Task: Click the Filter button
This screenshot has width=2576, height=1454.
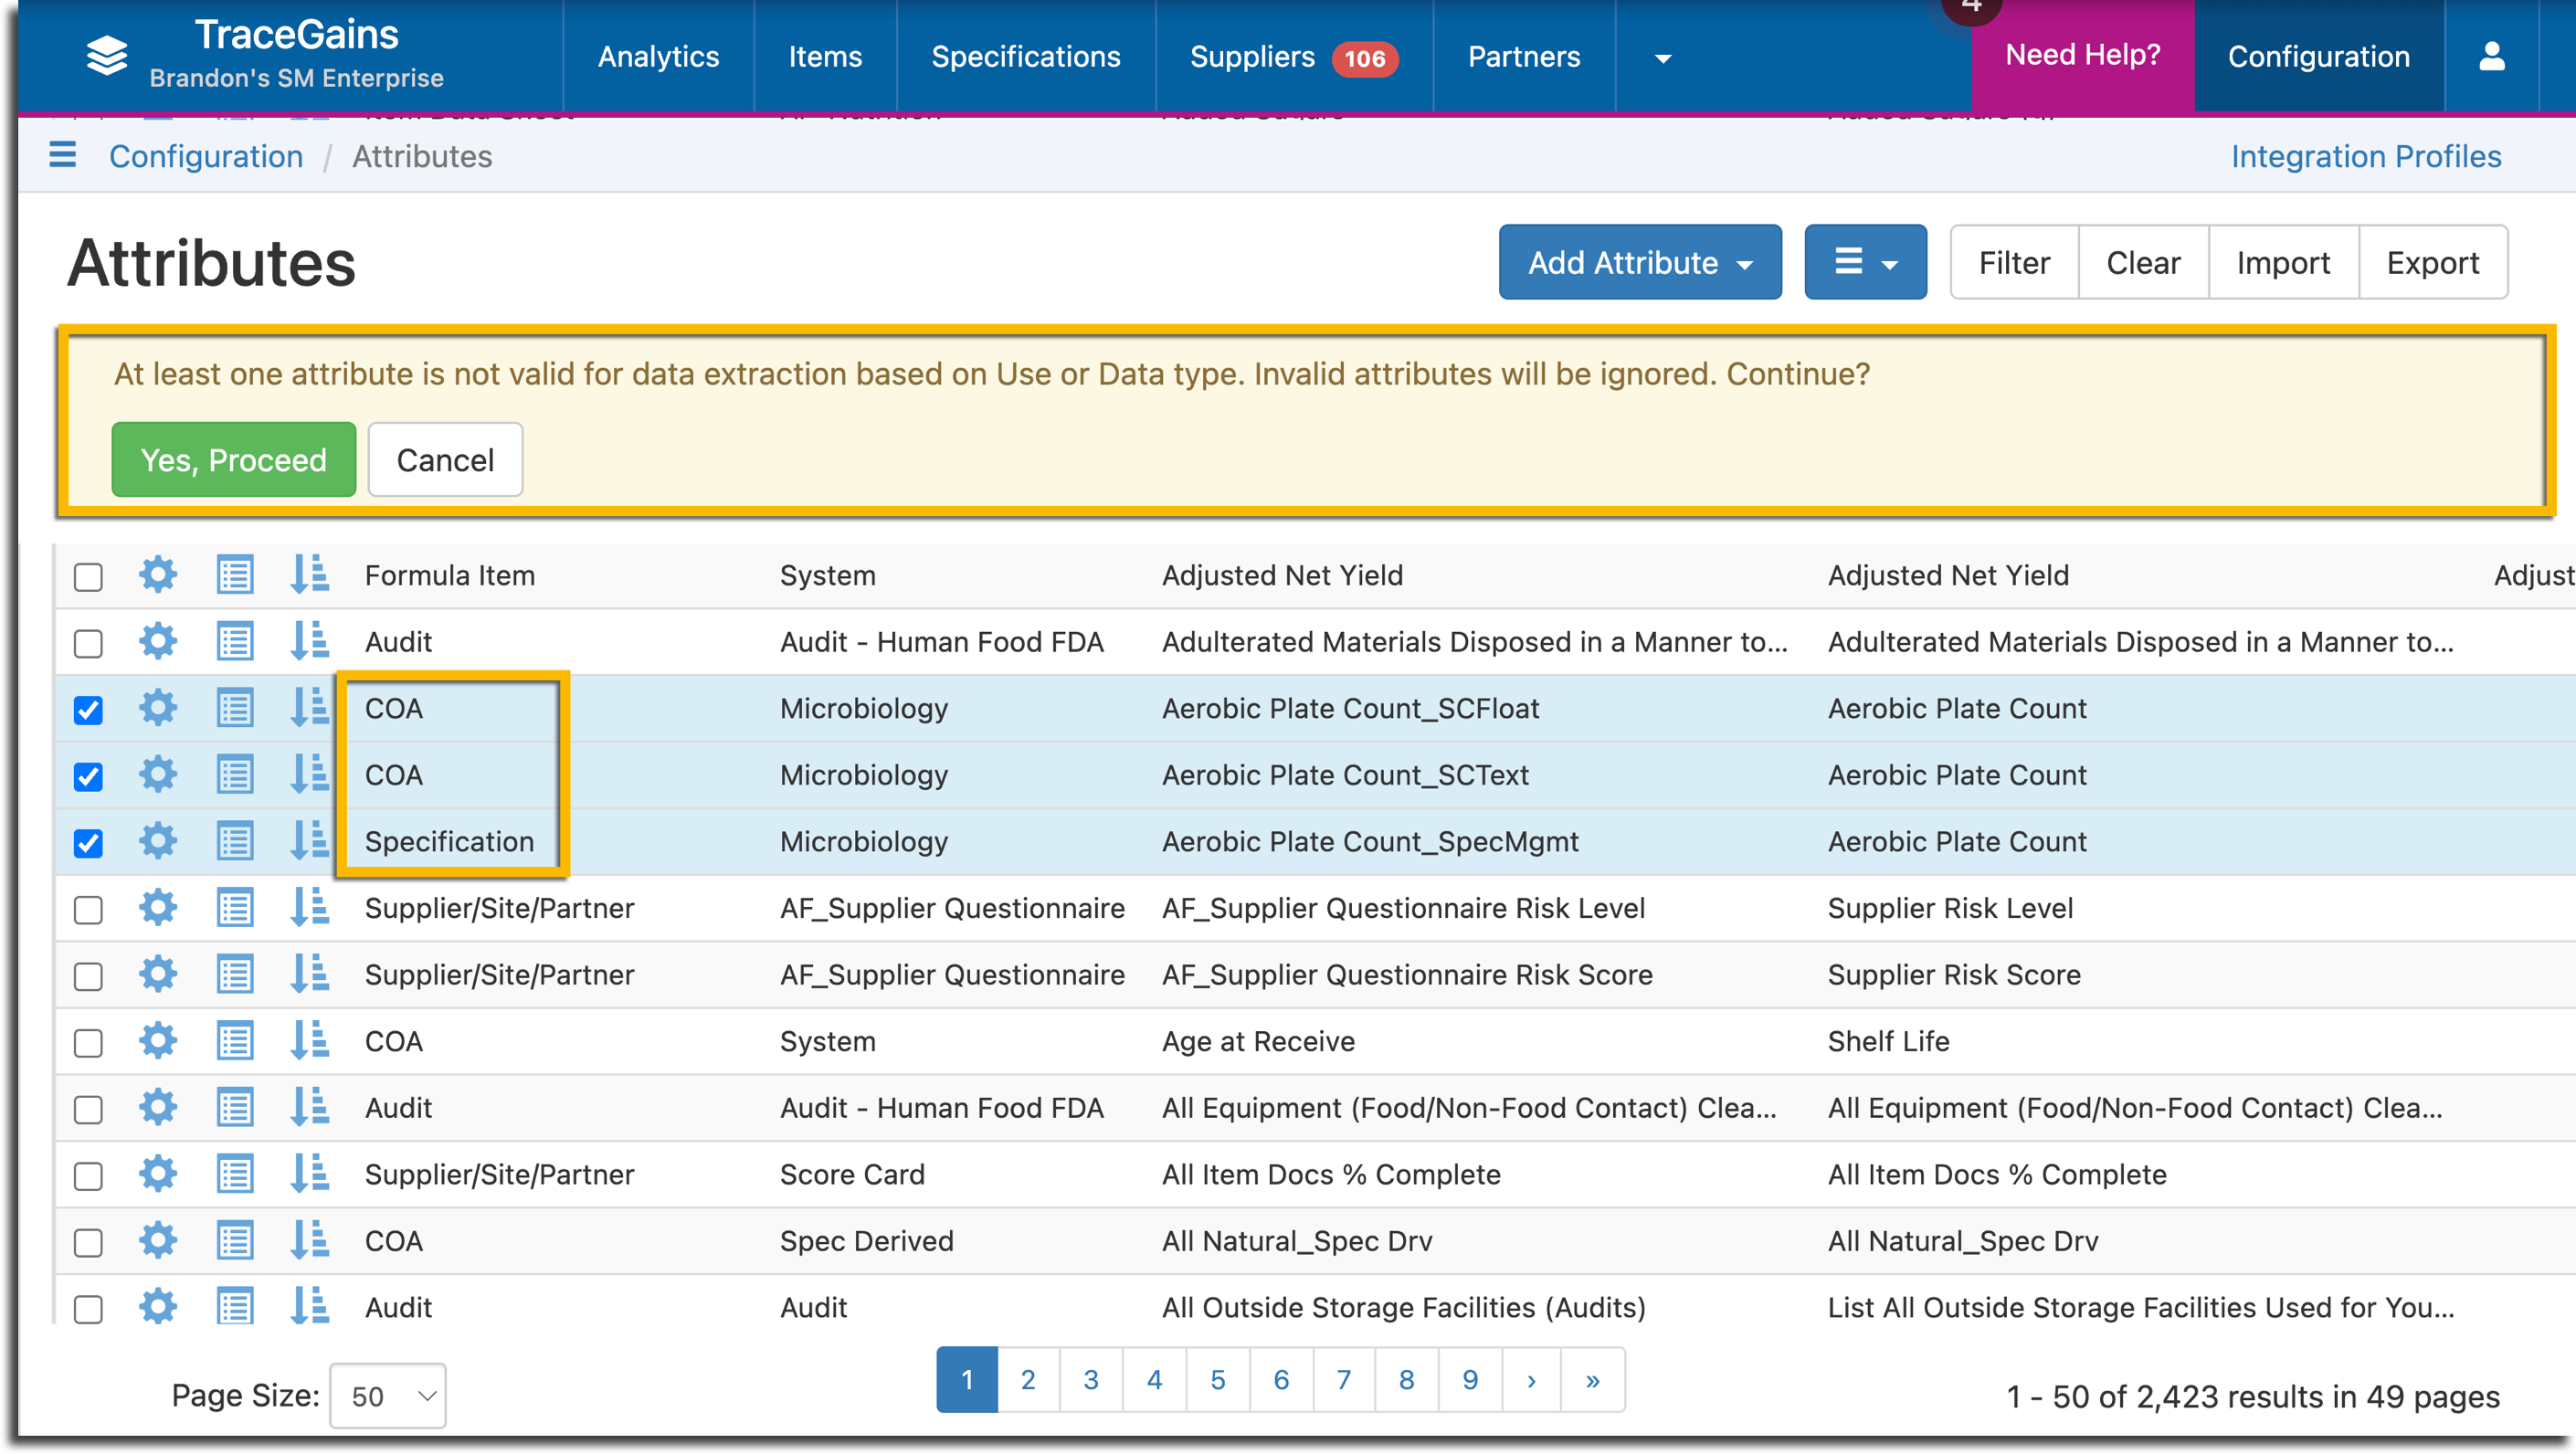Action: (x=2014, y=262)
